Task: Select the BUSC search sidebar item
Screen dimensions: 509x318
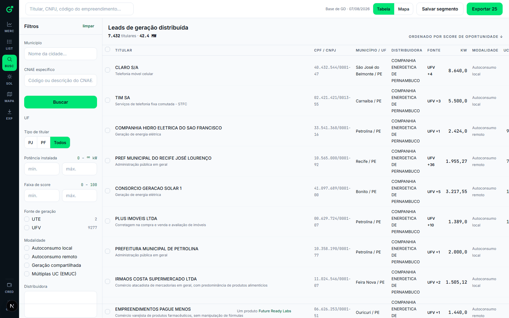Action: click(10, 63)
